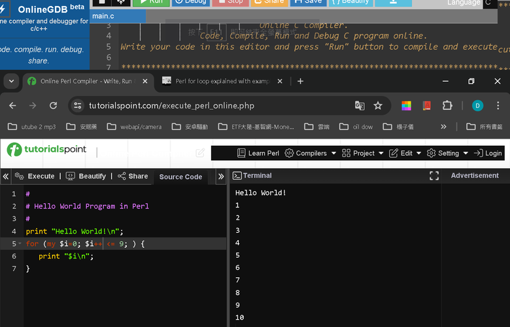Viewport: 510px width, 327px height.
Task: Open utube 2 mp3 bookmark folder
Action: tap(31, 127)
